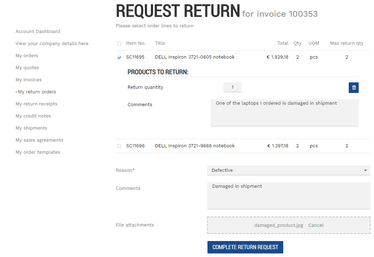Click the Return quantity label
The height and width of the screenshot is (257, 374).
[145, 87]
